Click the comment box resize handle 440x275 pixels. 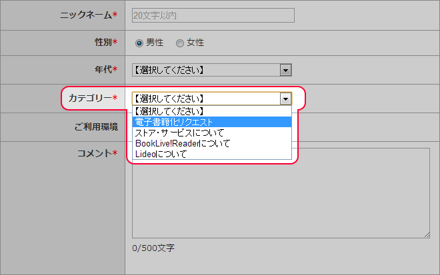coord(427,235)
